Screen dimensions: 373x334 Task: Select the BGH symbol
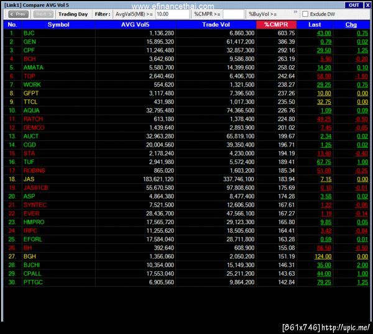30,256
